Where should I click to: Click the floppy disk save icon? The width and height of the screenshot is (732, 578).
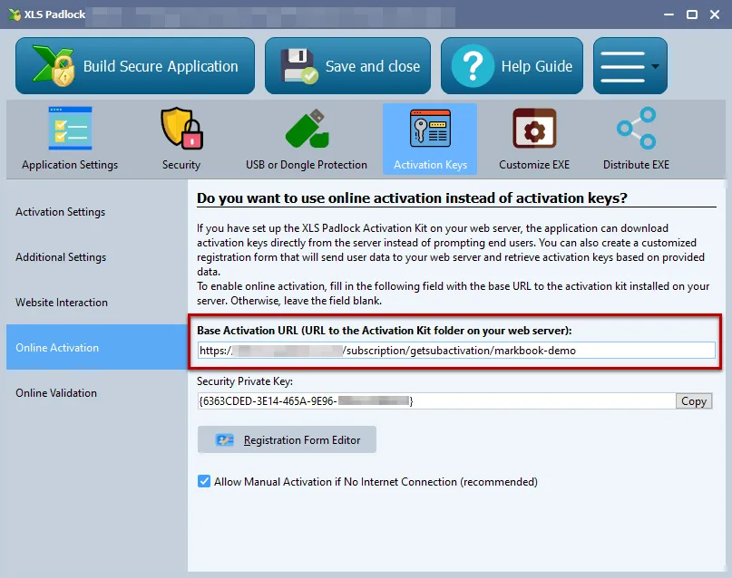(299, 66)
